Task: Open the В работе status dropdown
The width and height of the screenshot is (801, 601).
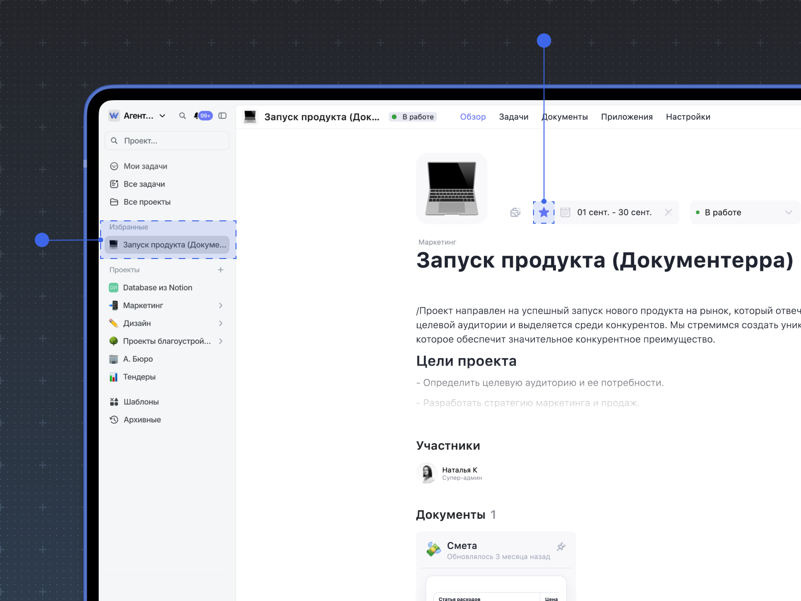Action: click(x=744, y=213)
